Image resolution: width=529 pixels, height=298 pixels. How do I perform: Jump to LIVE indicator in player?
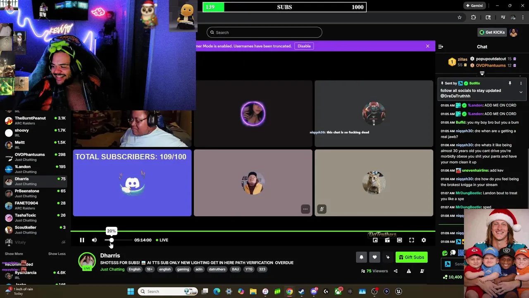pyautogui.click(x=162, y=240)
